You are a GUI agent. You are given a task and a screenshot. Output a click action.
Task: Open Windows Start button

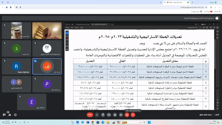[x=149, y=122]
